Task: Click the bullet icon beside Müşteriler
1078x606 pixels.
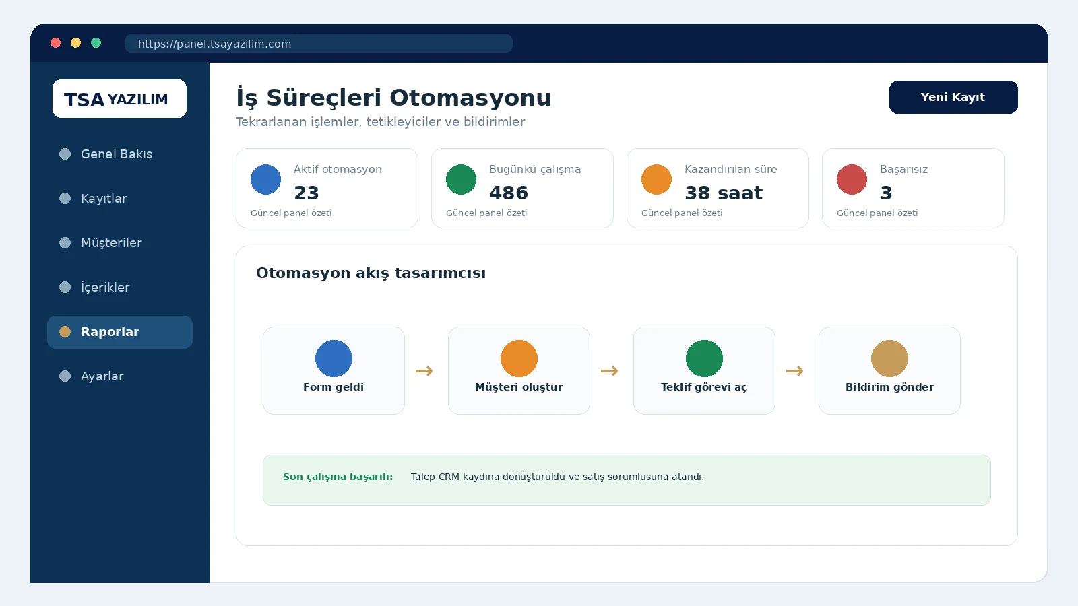Action: coord(65,242)
